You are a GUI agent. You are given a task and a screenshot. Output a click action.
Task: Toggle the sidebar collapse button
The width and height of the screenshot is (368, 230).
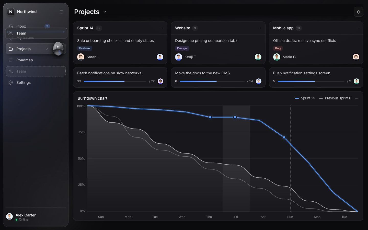[62, 12]
